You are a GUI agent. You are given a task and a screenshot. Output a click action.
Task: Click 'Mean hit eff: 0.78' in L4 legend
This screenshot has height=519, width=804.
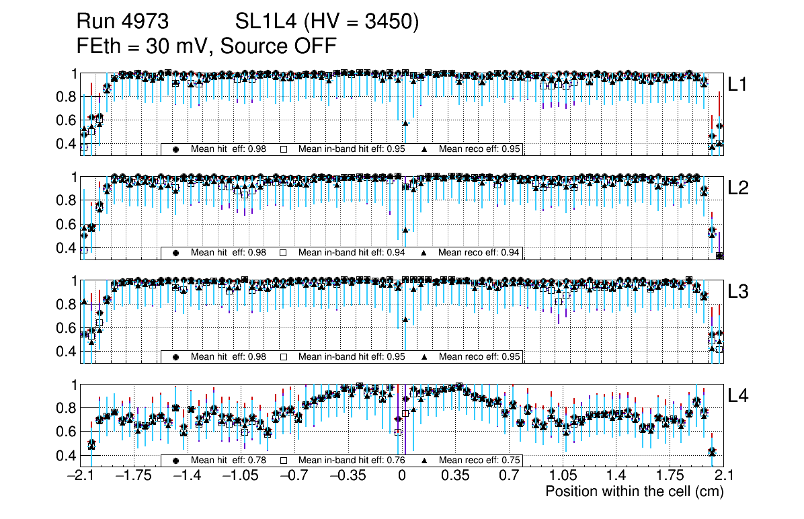point(229,461)
